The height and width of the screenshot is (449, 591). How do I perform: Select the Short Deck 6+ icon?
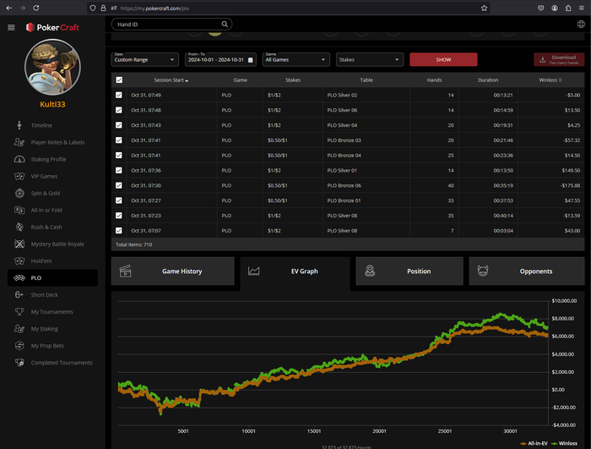pyautogui.click(x=19, y=294)
